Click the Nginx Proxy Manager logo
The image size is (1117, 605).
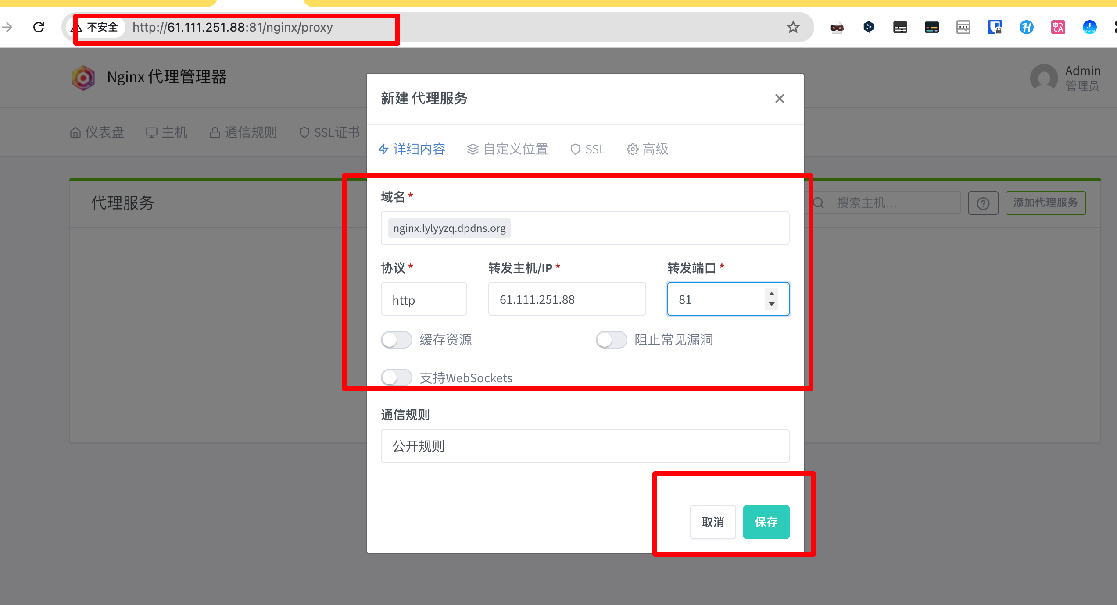(x=83, y=78)
